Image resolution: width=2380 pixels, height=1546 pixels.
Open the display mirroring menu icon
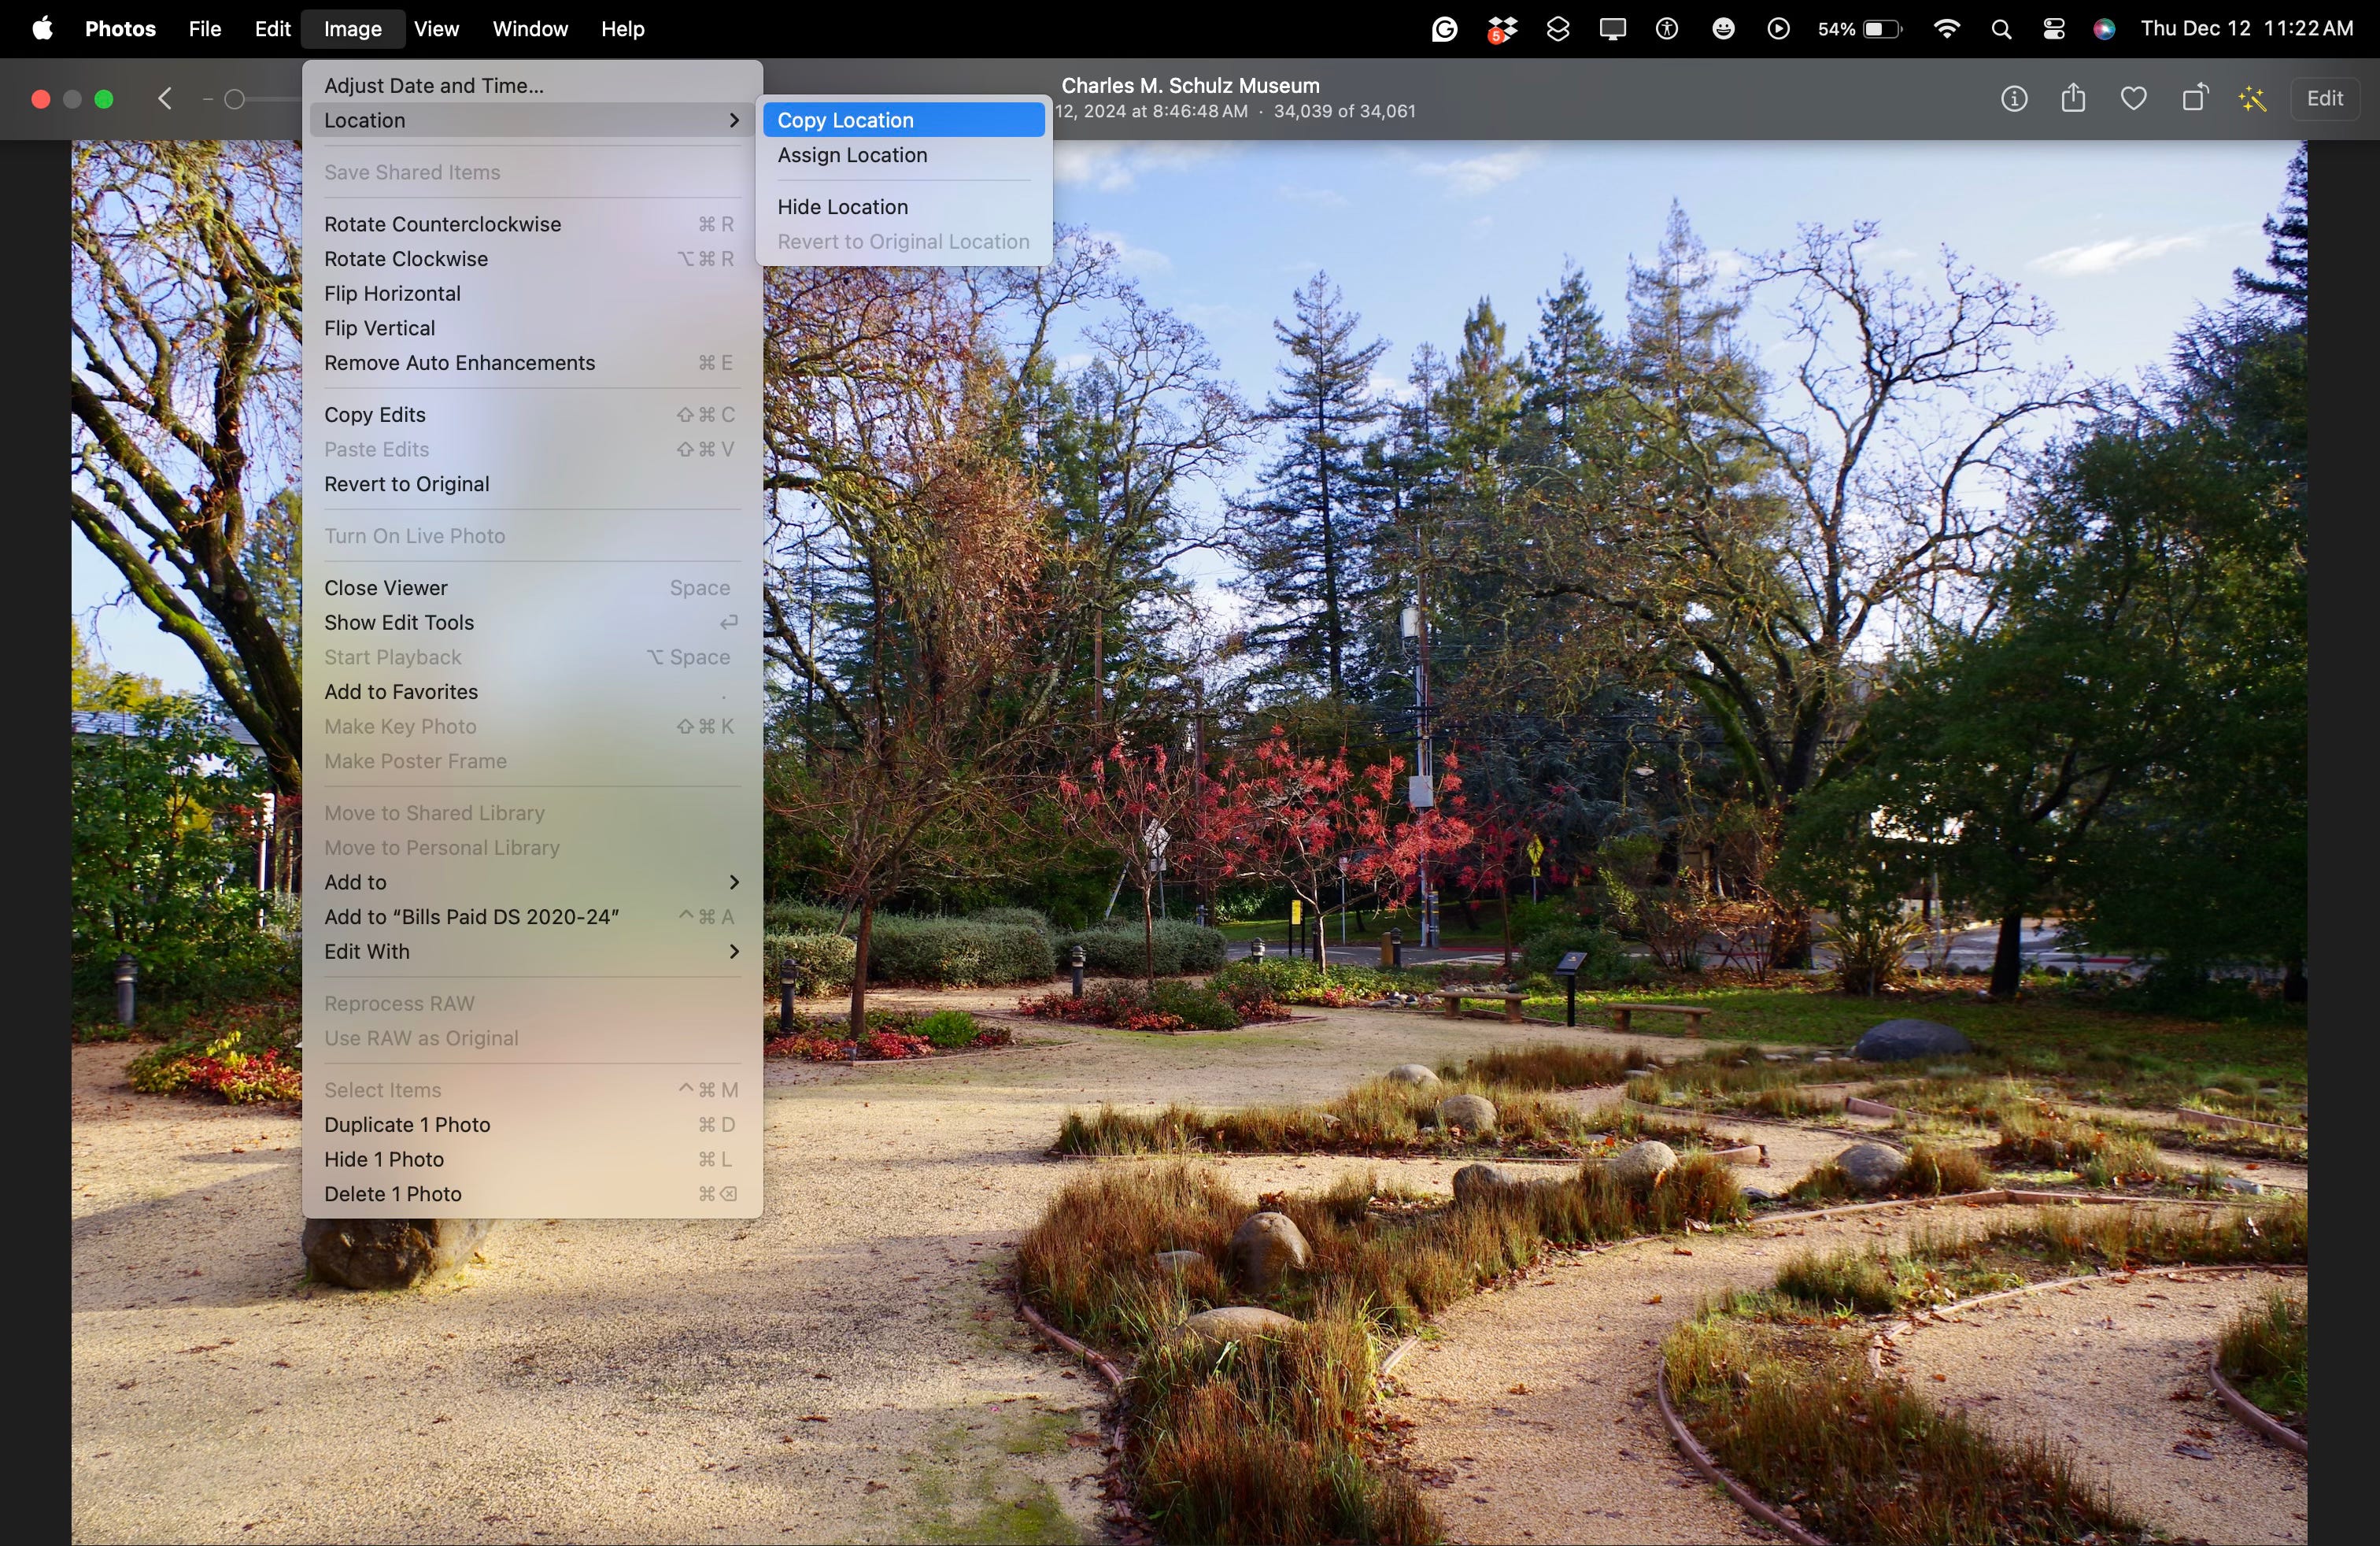(1612, 29)
